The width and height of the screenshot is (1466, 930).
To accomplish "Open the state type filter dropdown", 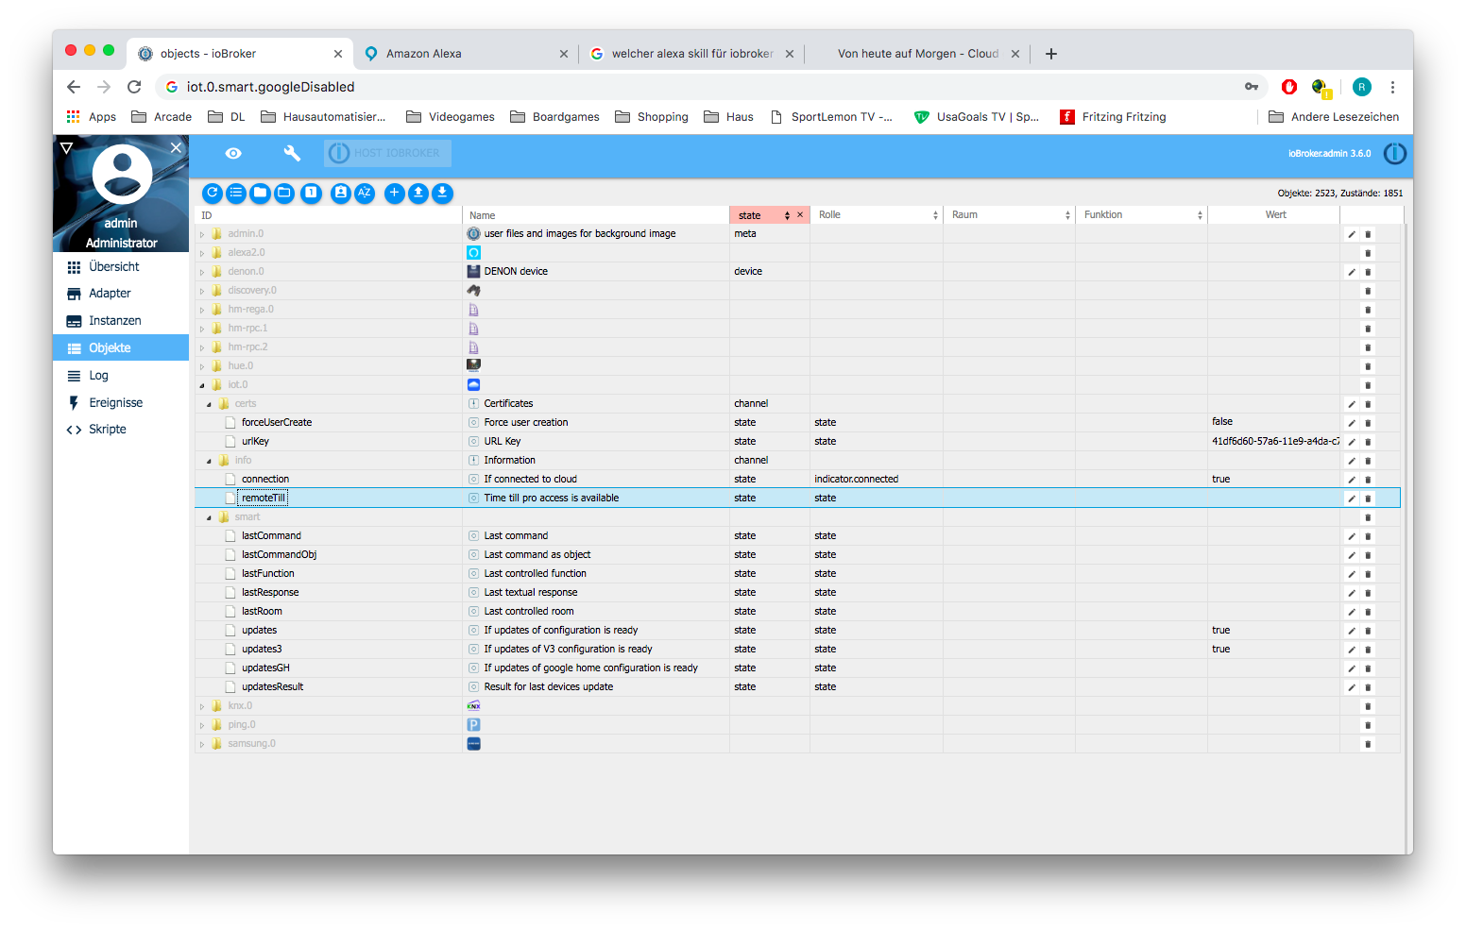I will coord(763,215).
